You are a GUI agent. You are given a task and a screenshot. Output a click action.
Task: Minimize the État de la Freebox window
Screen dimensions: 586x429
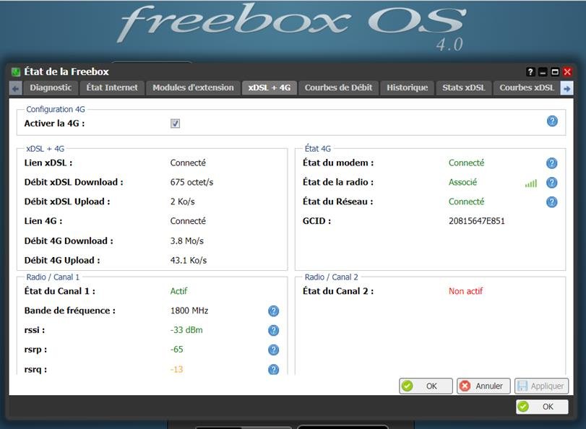tap(543, 71)
